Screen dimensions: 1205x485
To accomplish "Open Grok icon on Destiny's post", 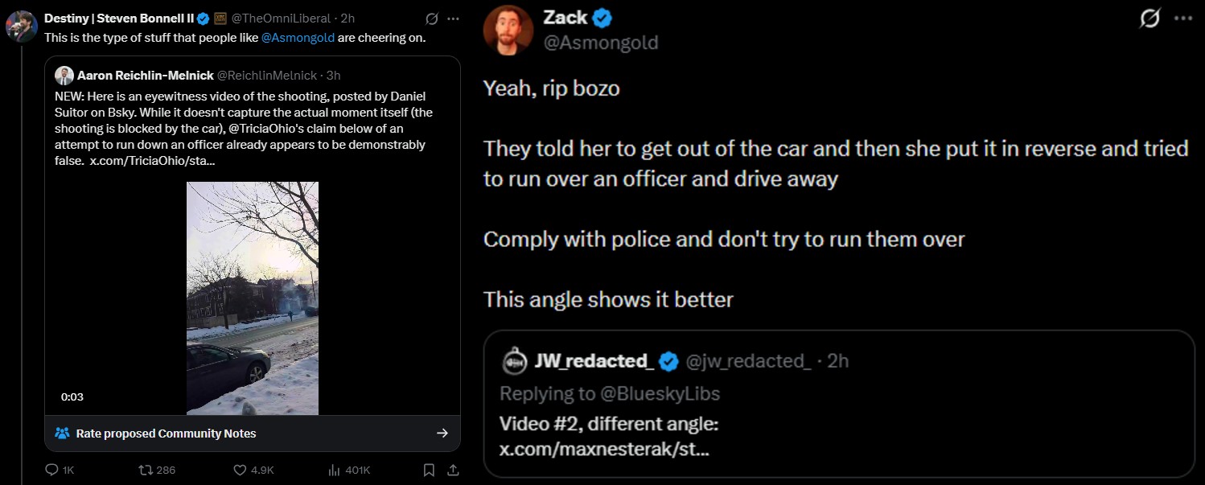I will (432, 18).
